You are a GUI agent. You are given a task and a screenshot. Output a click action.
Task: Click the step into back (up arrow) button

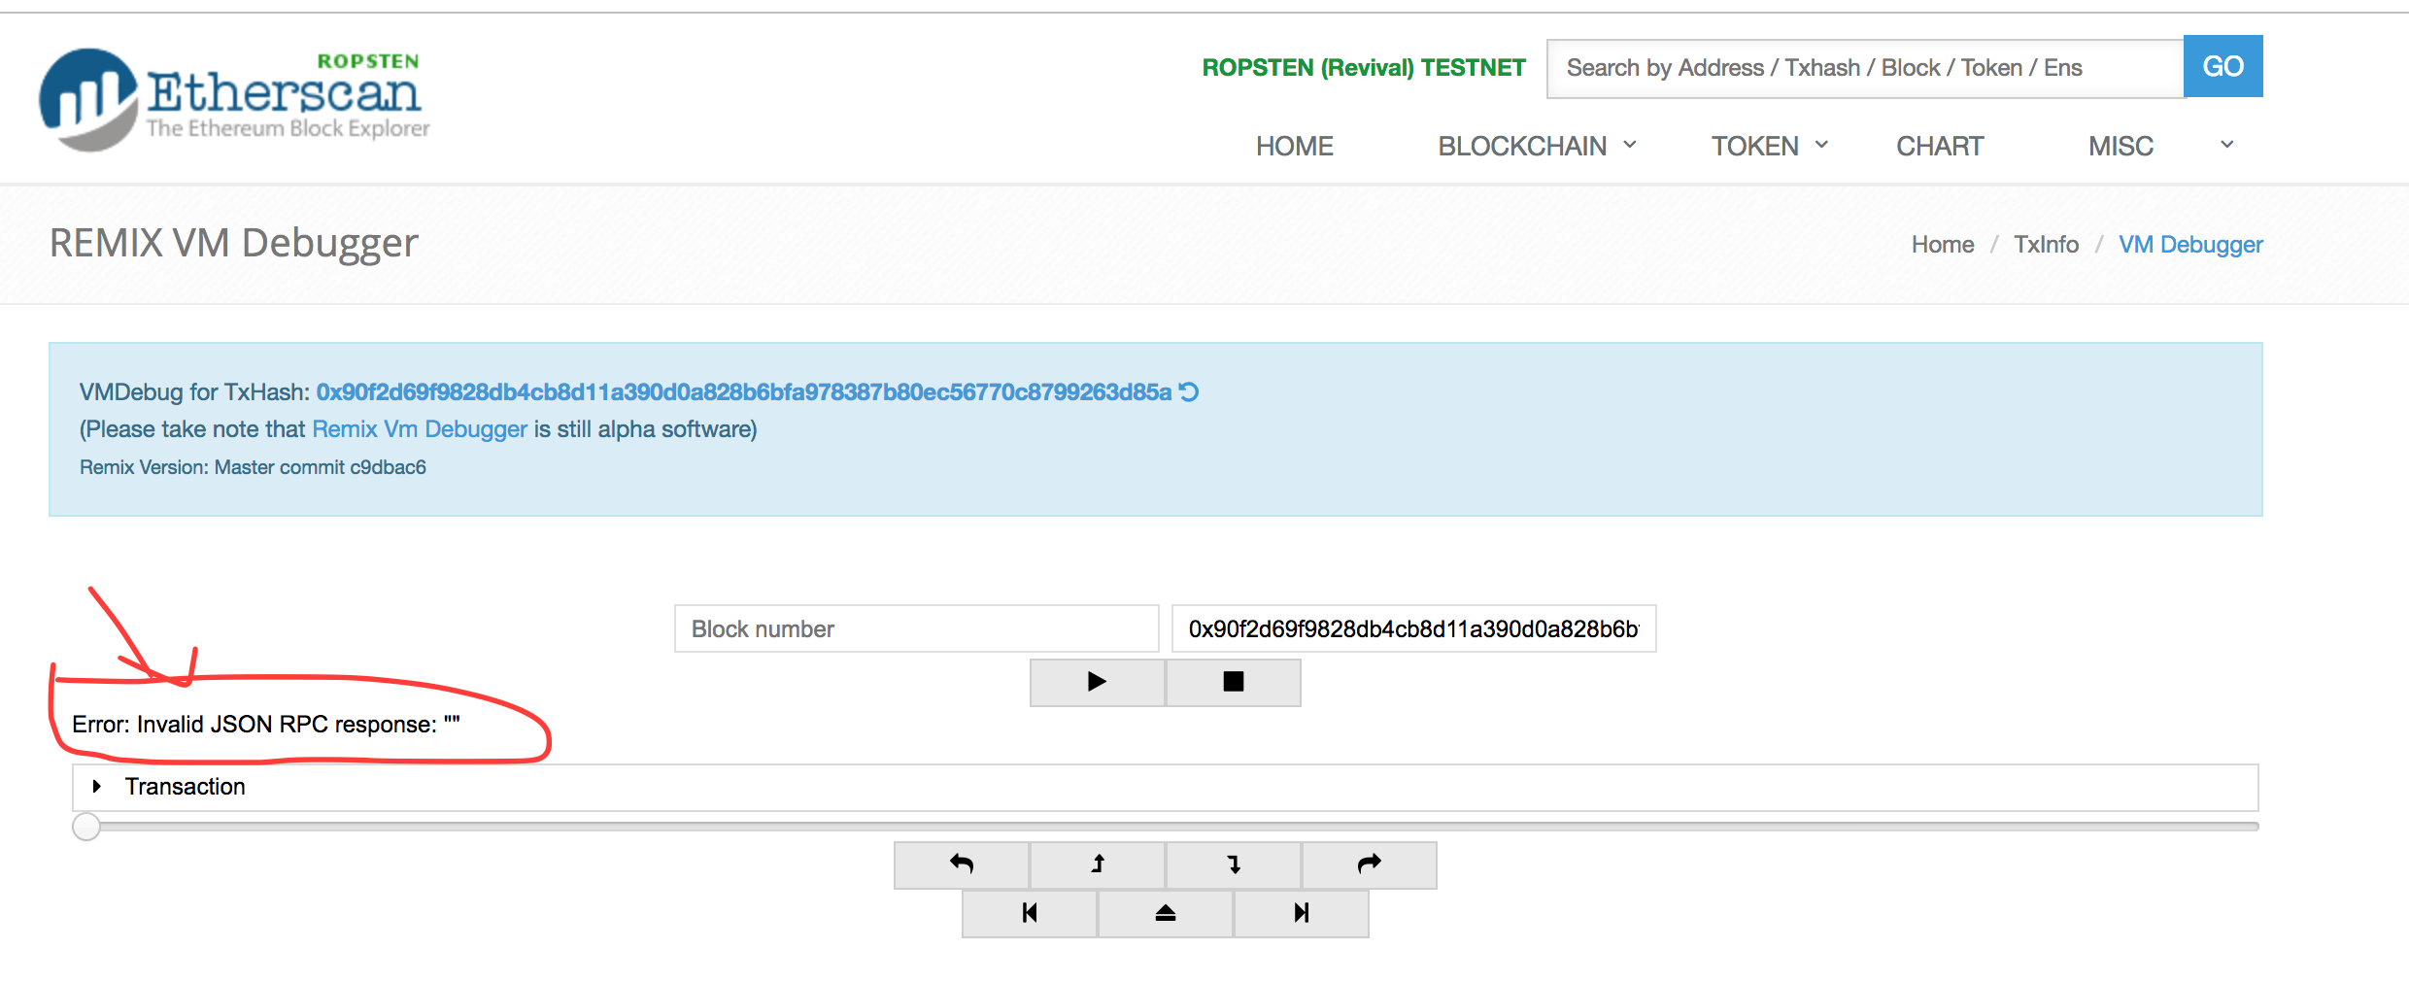(1098, 864)
